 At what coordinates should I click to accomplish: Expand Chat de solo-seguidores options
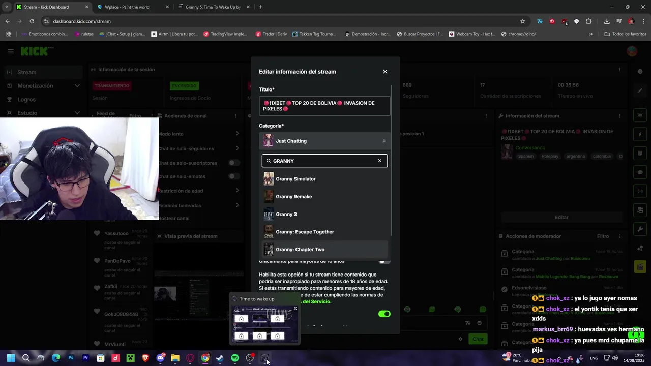pyautogui.click(x=237, y=148)
